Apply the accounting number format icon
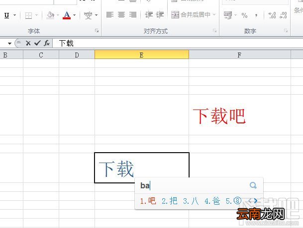Image resolution: width=303 pixels, height=228 pixels. pyautogui.click(x=228, y=15)
